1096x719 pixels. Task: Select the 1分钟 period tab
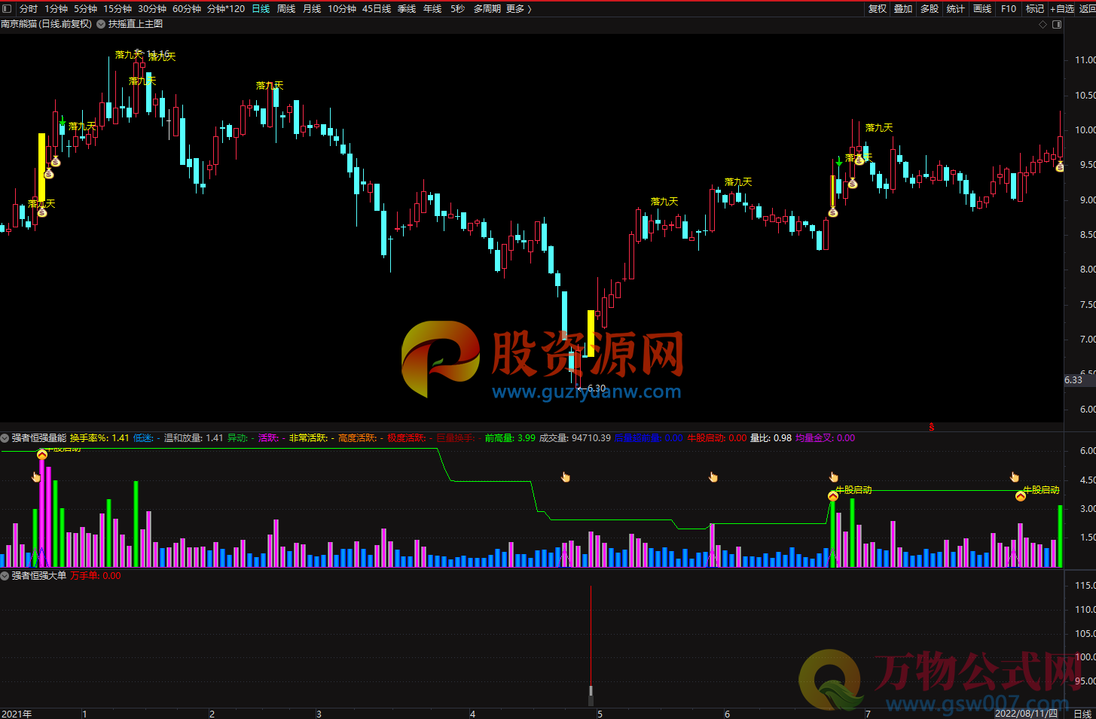56,8
